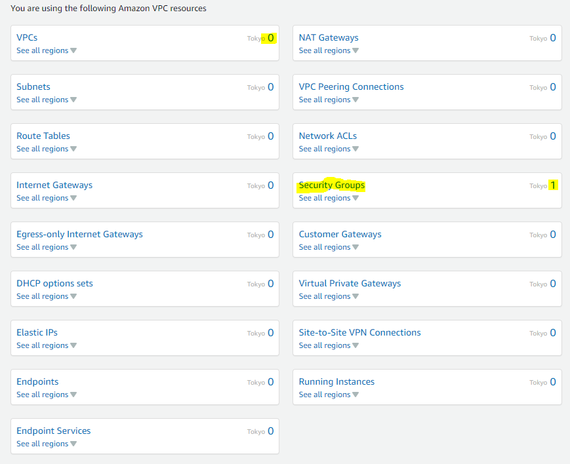570x464 pixels.
Task: Click the Tokyo count 0 for Running Instances
Action: pyautogui.click(x=553, y=382)
